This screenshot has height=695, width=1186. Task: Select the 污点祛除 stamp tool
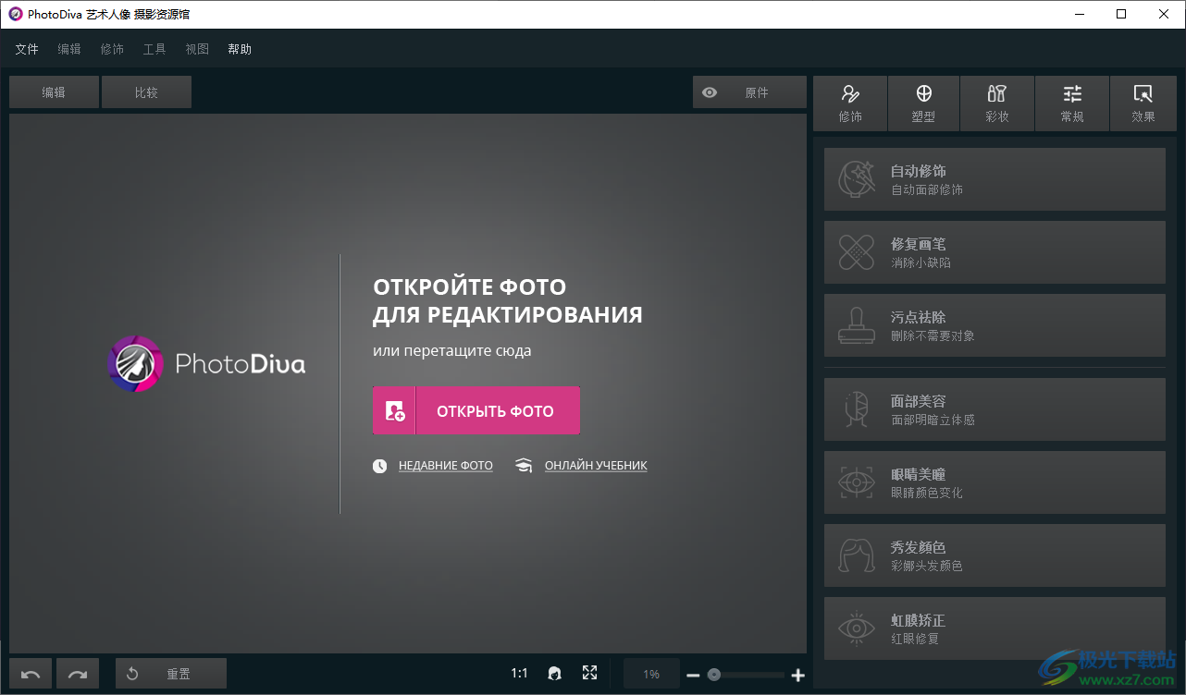tap(995, 325)
